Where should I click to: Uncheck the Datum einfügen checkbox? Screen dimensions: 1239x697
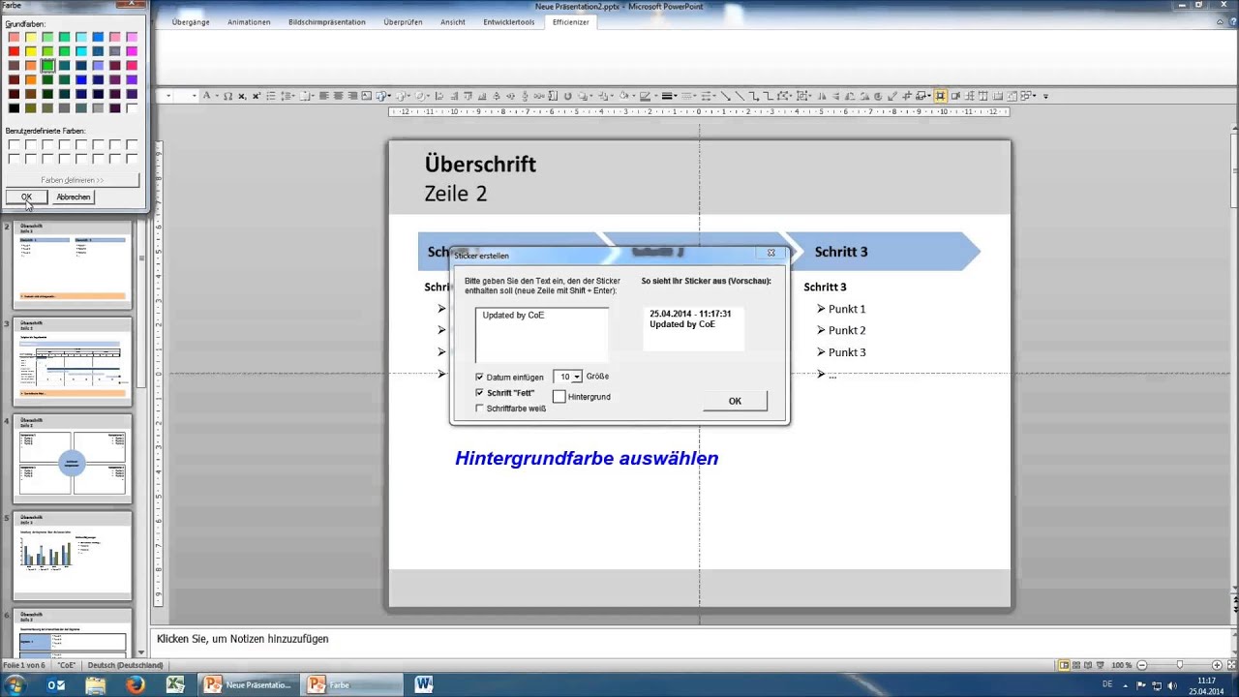coord(480,377)
